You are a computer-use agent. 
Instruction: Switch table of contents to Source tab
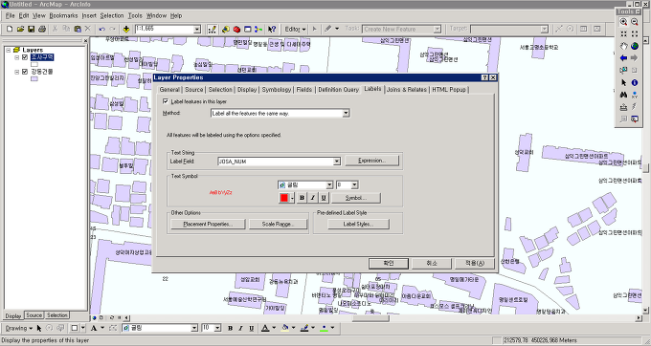(34, 315)
